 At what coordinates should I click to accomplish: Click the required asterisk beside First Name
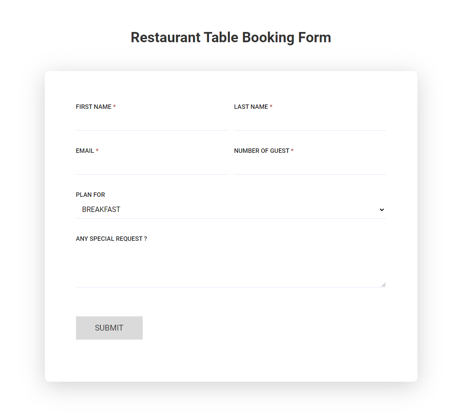[114, 107]
